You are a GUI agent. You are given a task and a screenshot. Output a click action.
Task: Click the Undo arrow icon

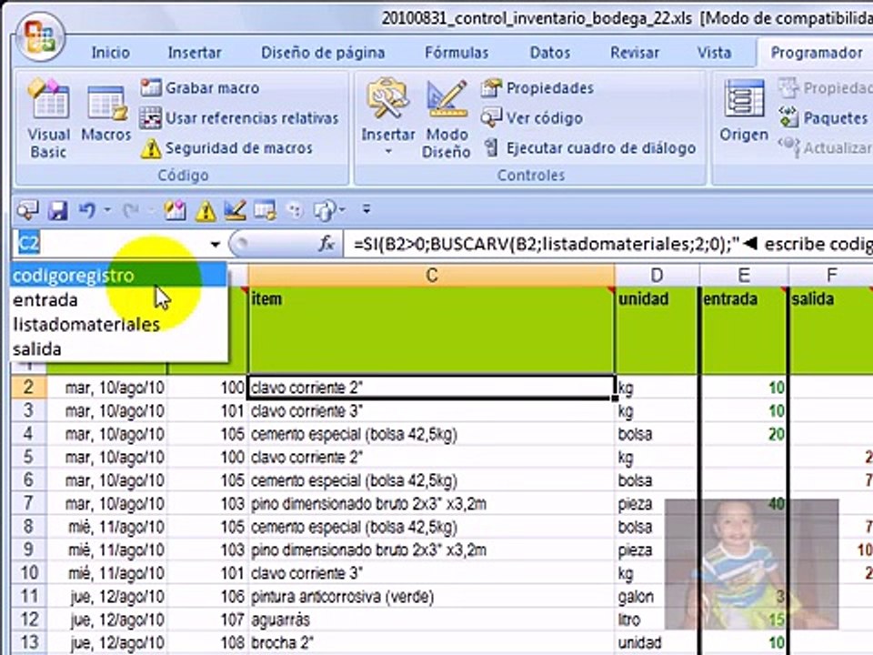tap(87, 210)
